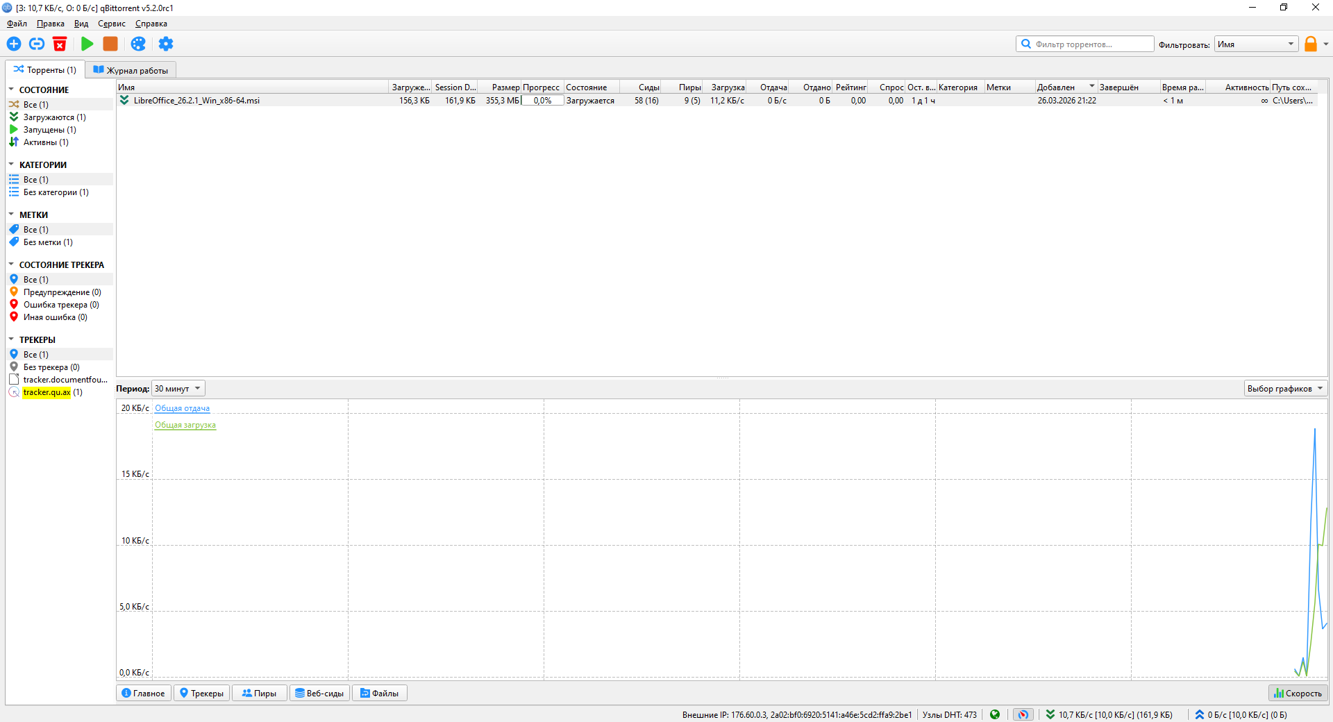Click the alternative speed limits status icon
This screenshot has width=1333, height=722.
(1023, 714)
